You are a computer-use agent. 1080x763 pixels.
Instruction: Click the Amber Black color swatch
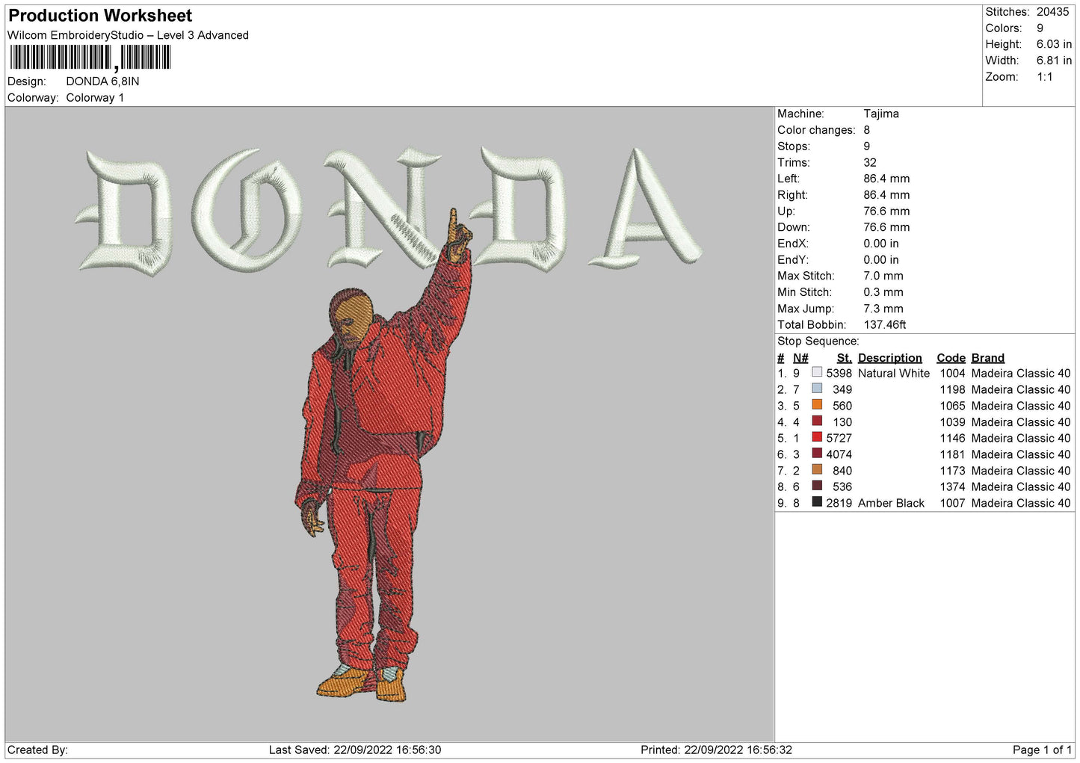tap(817, 502)
